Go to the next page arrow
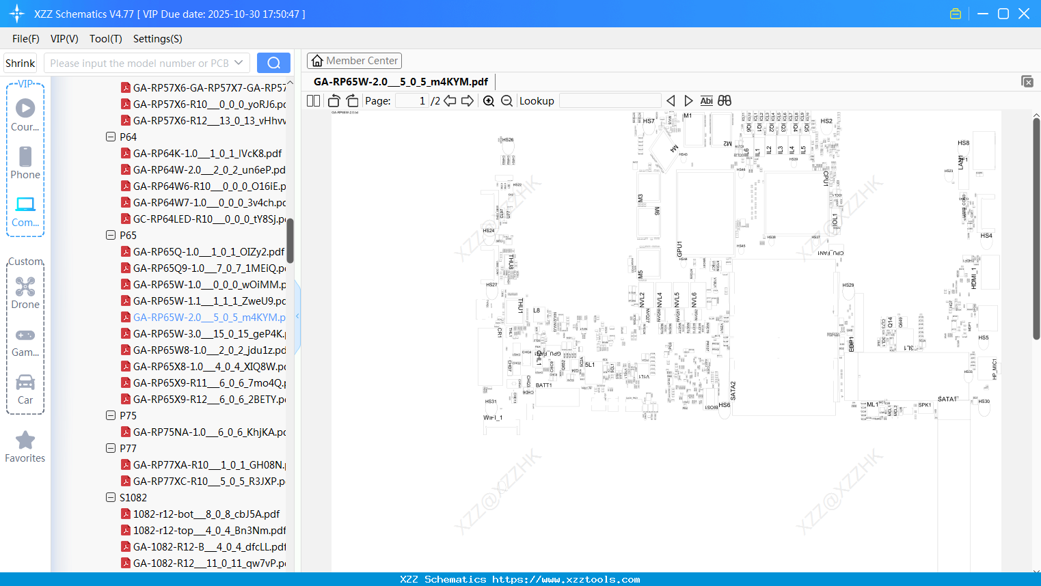Image resolution: width=1041 pixels, height=586 pixels. pyautogui.click(x=468, y=101)
